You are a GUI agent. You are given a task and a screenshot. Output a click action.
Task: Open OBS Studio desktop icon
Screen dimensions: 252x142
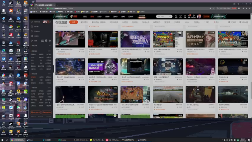(11, 76)
